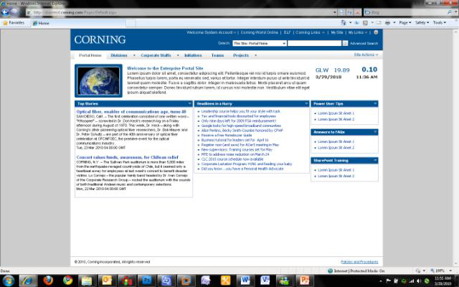Click the search go button next to the search box
Image resolution: width=459 pixels, height=287 pixels.
(345, 43)
